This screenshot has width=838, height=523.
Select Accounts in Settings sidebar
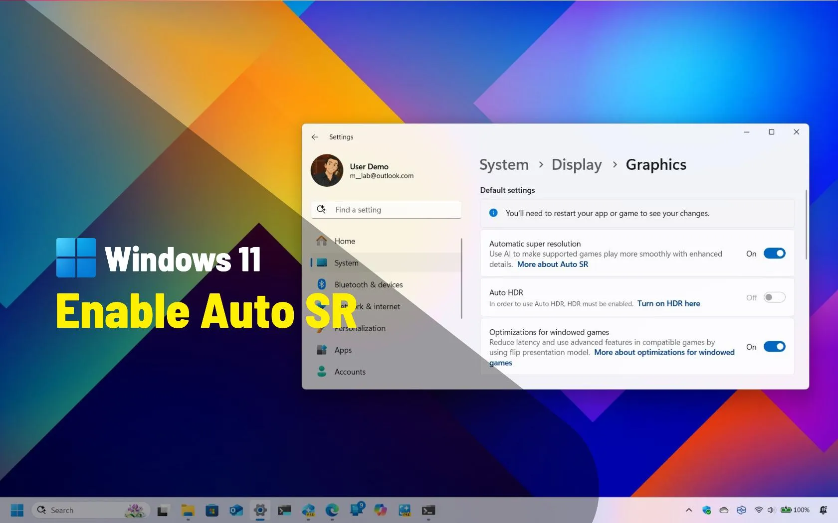(385, 372)
